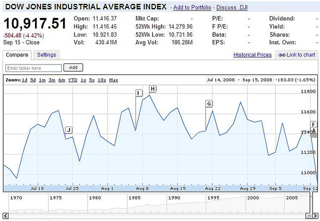Click 1975 in the overview timeline

pos(55,197)
